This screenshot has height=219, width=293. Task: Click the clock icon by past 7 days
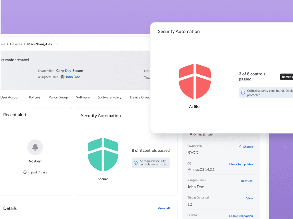25,172
